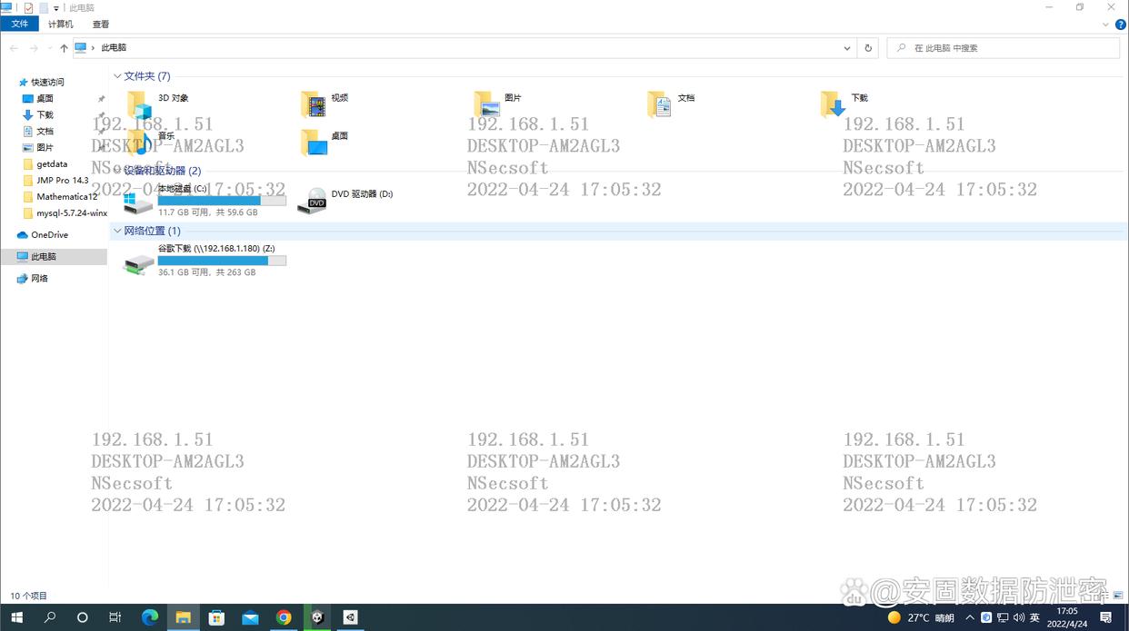The height and width of the screenshot is (631, 1129).
Task: Open the 文件 menu tab
Action: pos(19,25)
